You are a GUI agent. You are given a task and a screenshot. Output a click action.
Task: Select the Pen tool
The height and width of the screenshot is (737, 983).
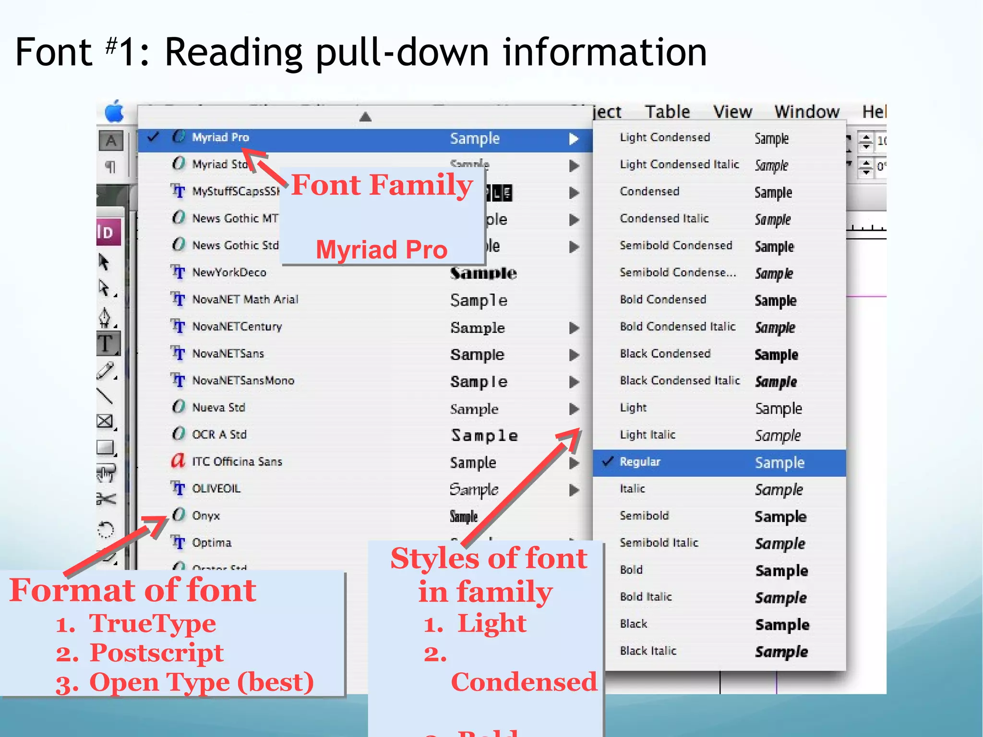pyautogui.click(x=105, y=317)
